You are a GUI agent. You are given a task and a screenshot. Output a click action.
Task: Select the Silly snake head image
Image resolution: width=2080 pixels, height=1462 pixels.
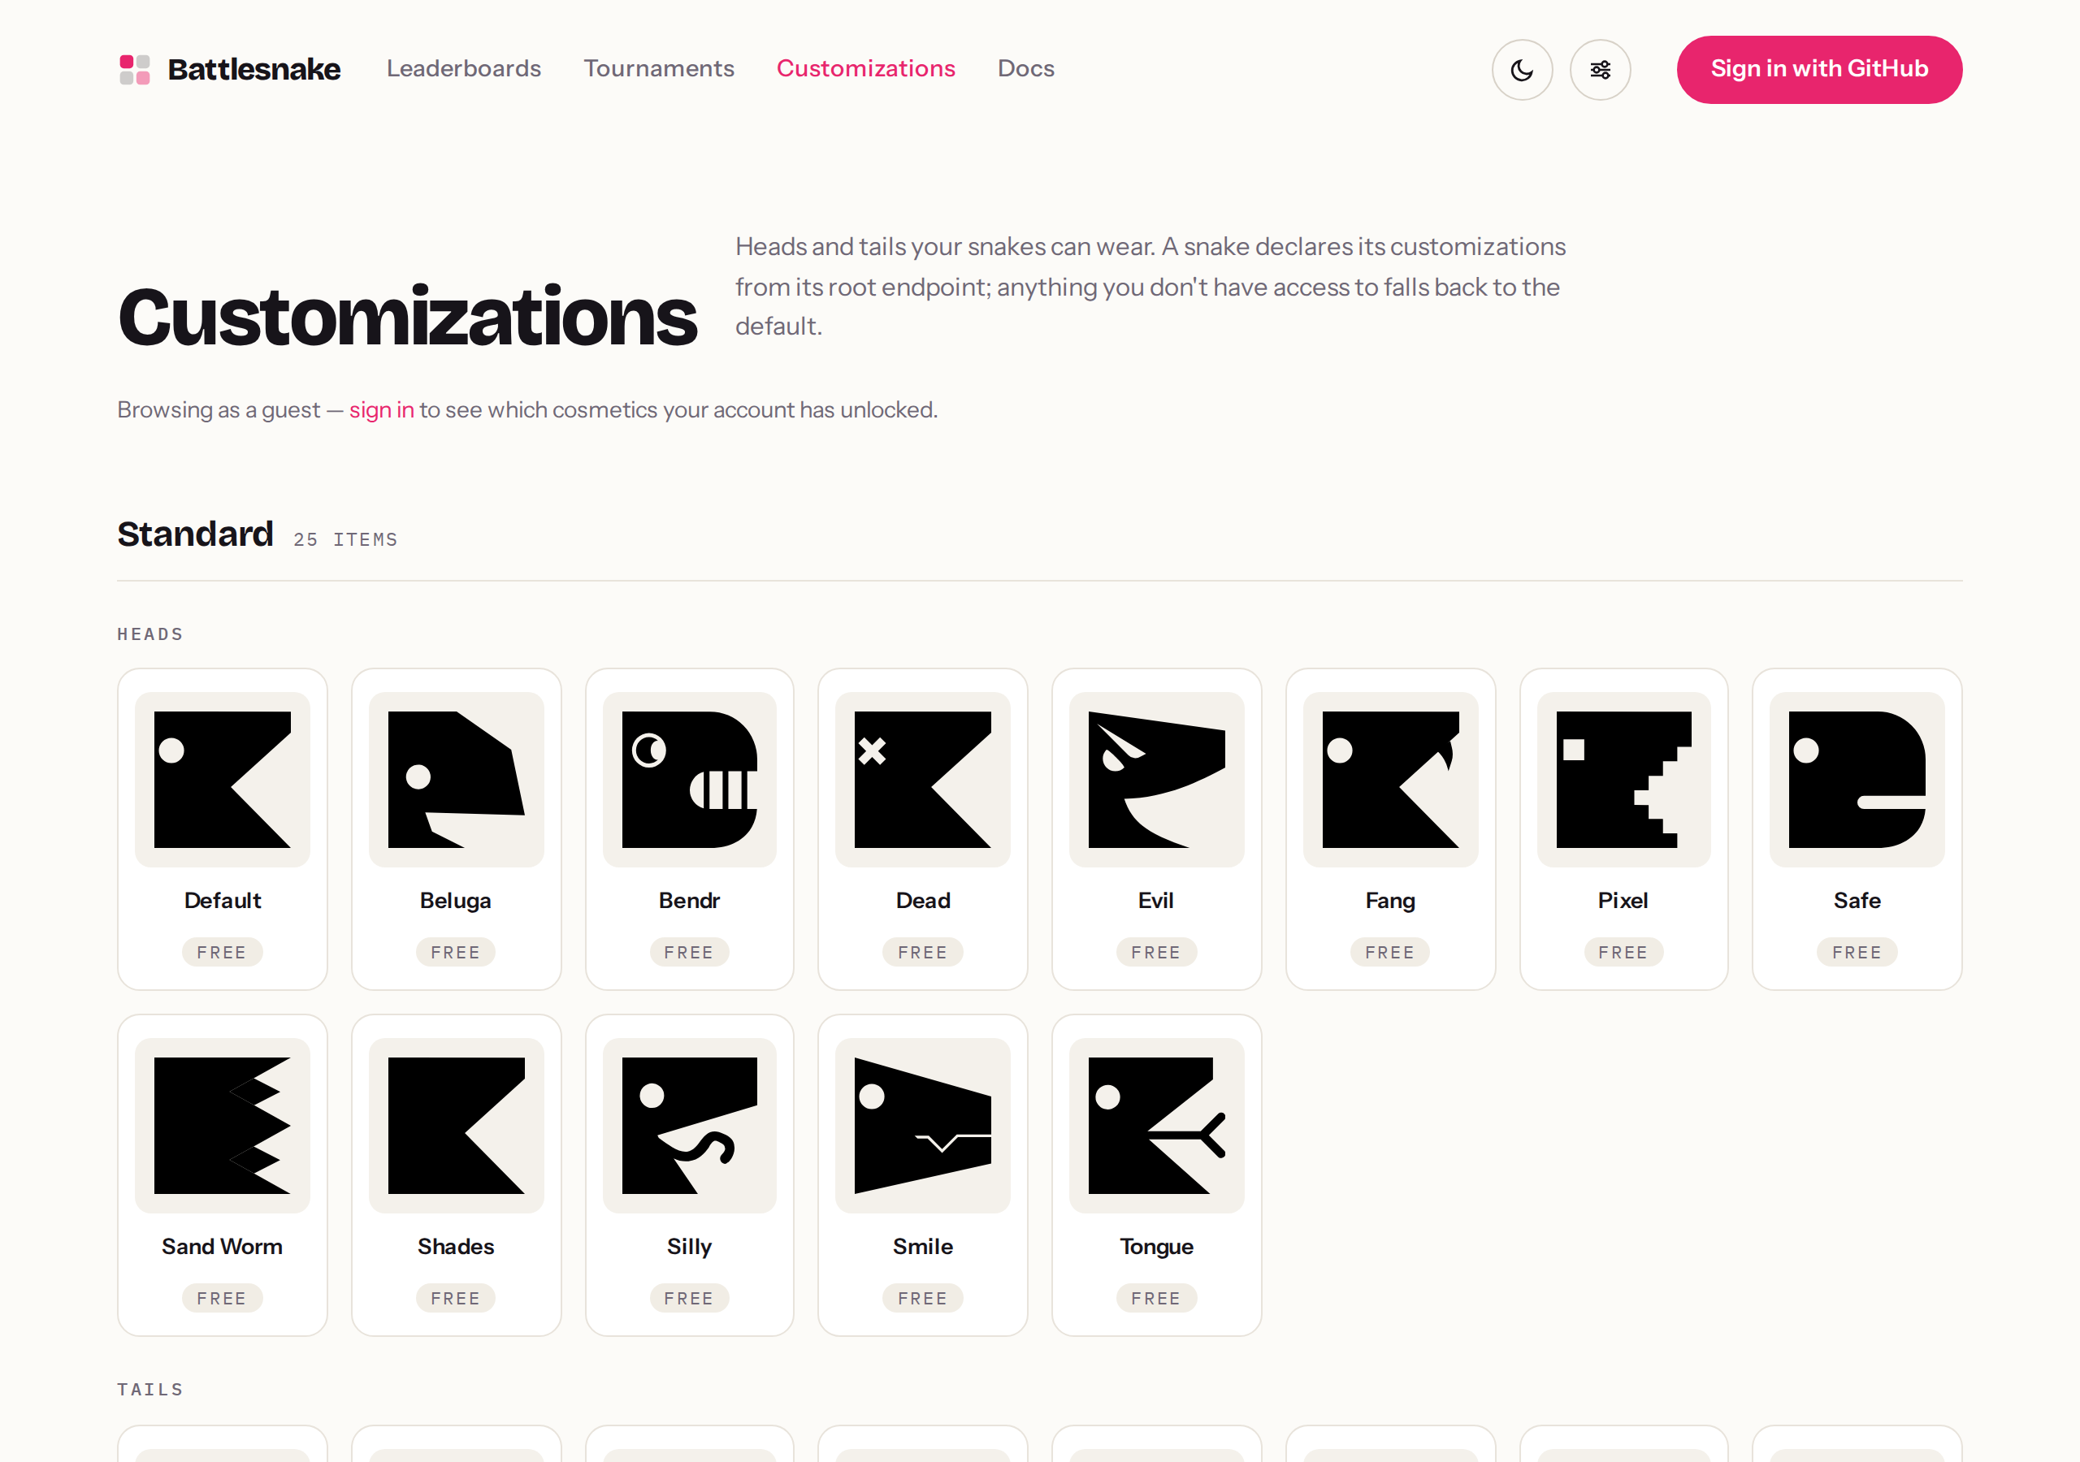point(690,1125)
